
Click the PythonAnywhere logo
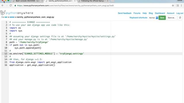17,13
